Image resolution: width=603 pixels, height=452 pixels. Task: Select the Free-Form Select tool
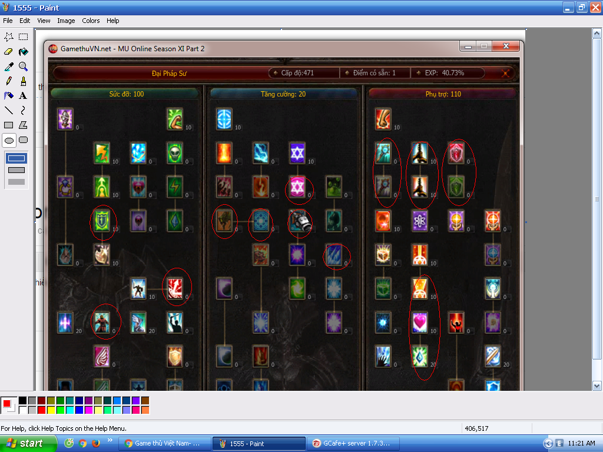point(9,37)
